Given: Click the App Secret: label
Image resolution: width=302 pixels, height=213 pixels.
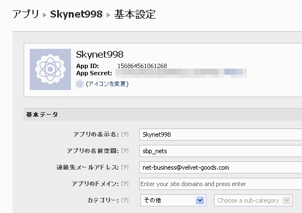Looking at the screenshot, I should [94, 73].
